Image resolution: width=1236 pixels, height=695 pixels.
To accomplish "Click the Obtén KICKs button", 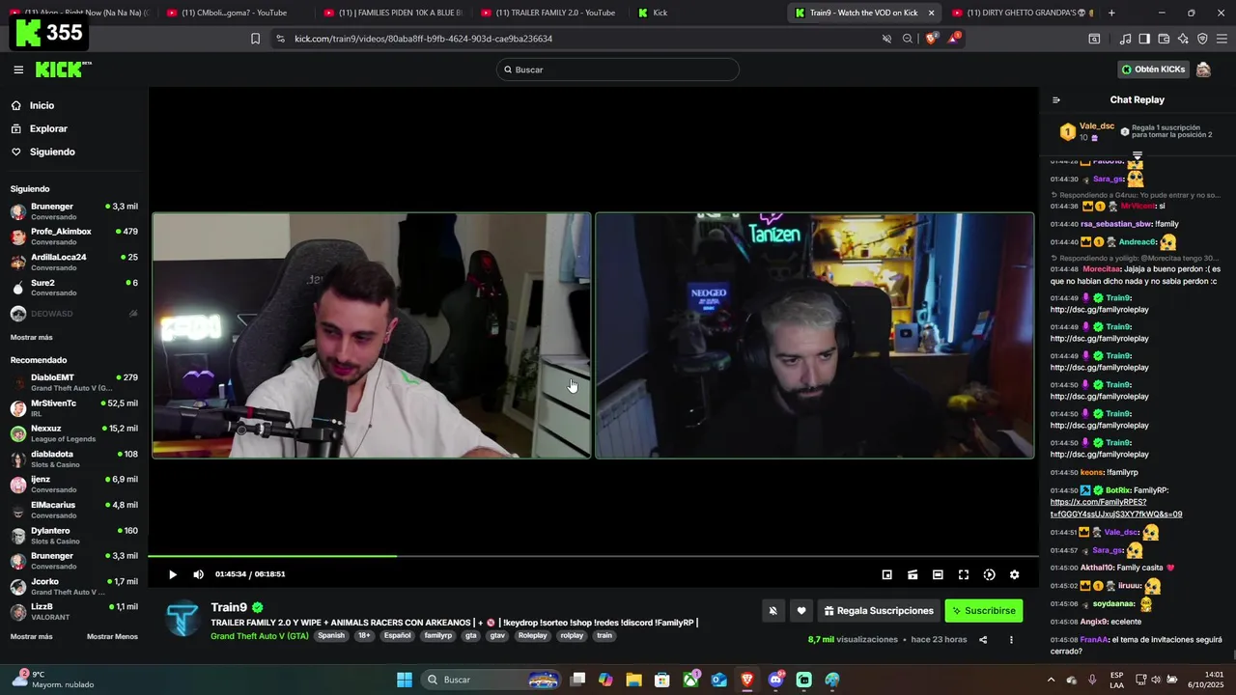I will 1153,69.
